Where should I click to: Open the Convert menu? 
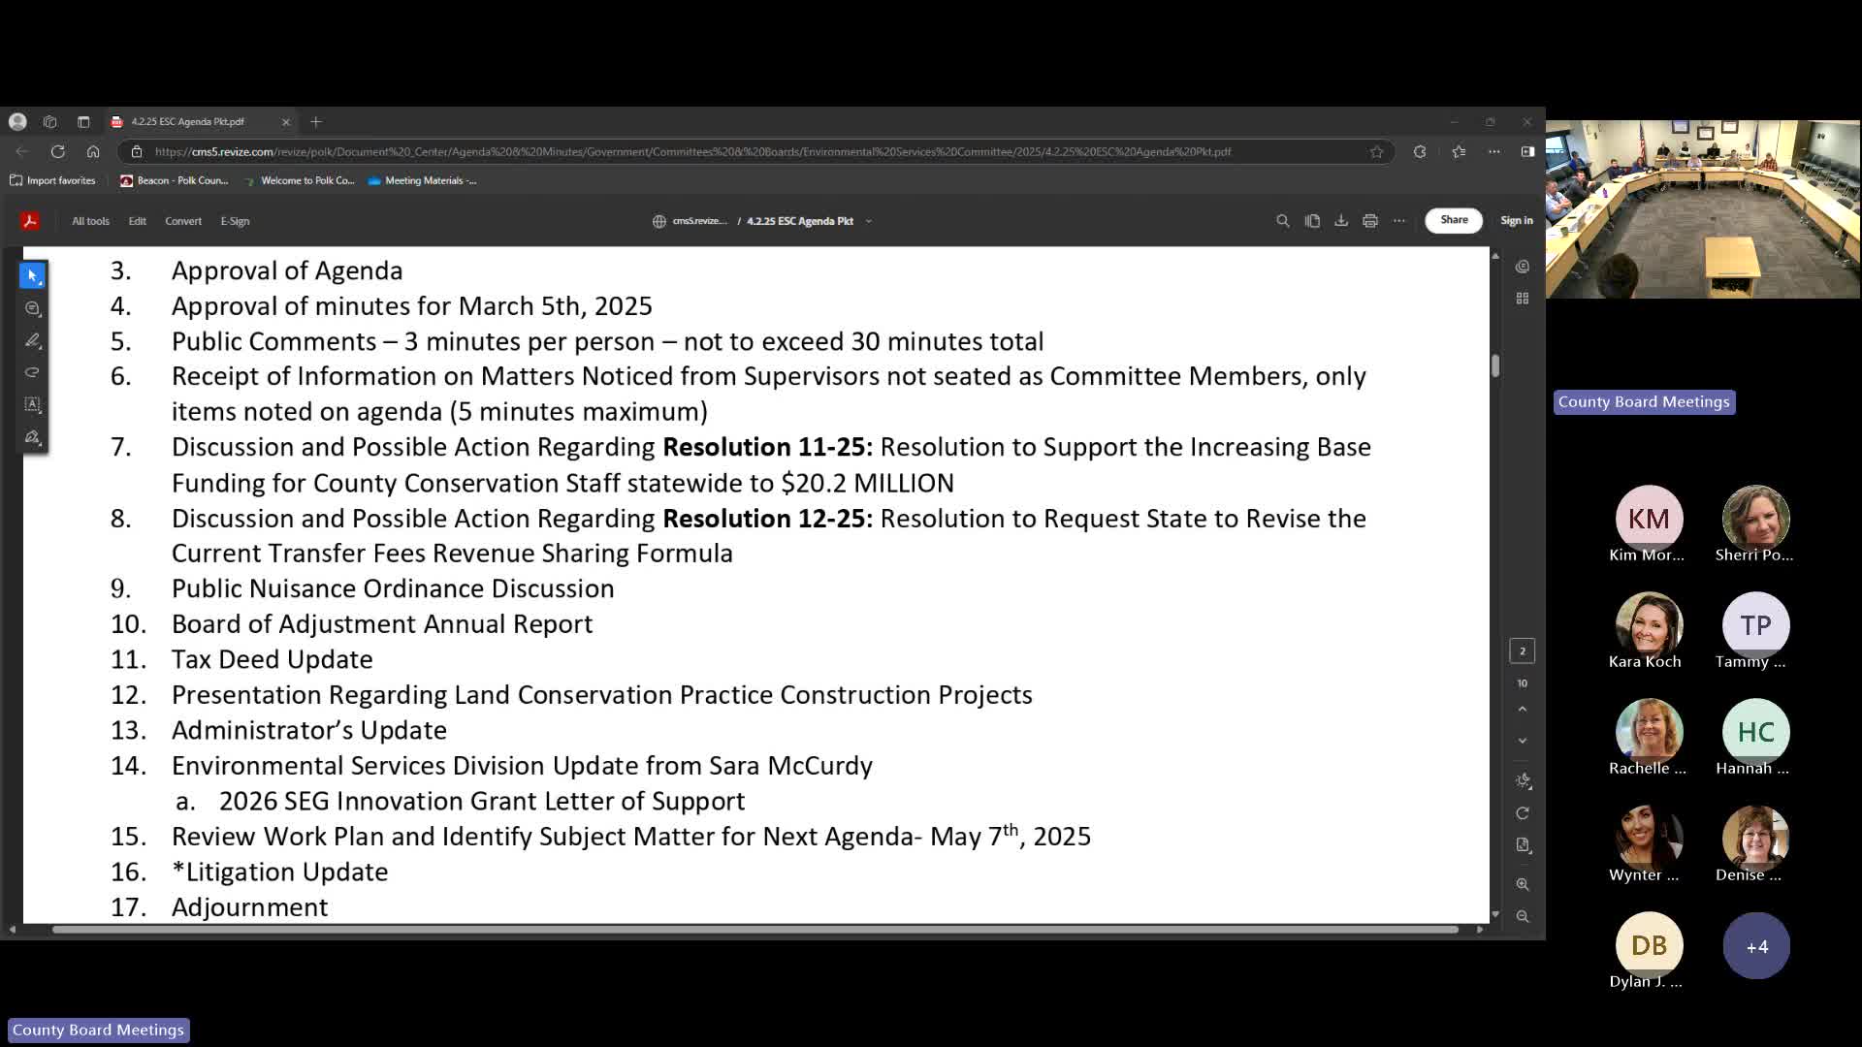pyautogui.click(x=183, y=221)
